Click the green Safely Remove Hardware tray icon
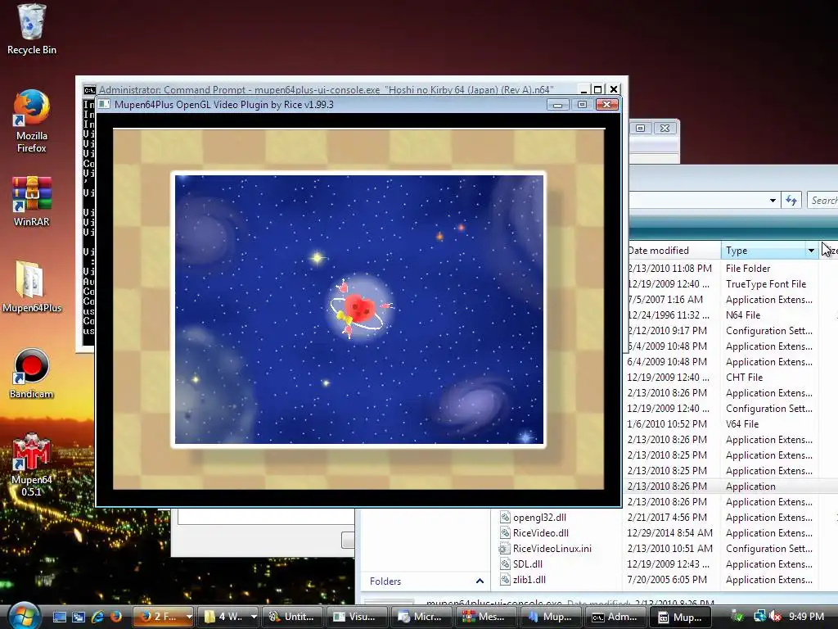The width and height of the screenshot is (838, 629). 737,617
